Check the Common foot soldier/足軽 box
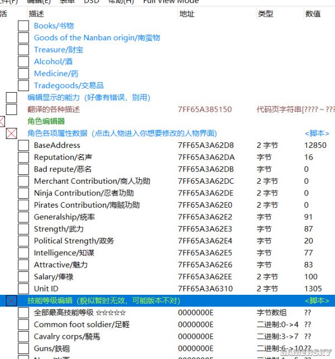The image size is (335, 359). pyautogui.click(x=23, y=324)
